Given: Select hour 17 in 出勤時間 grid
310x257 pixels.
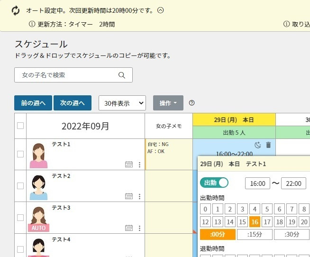Looking at the screenshot, I should (267, 221).
